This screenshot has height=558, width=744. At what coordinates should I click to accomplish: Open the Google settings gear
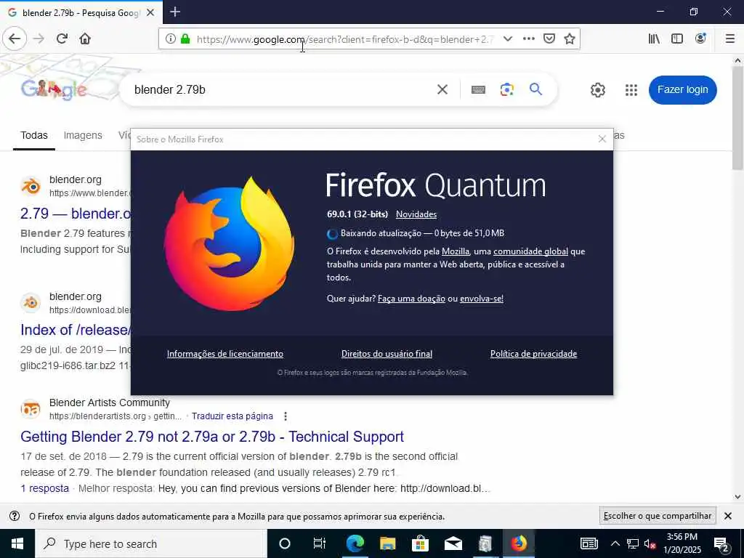[598, 89]
